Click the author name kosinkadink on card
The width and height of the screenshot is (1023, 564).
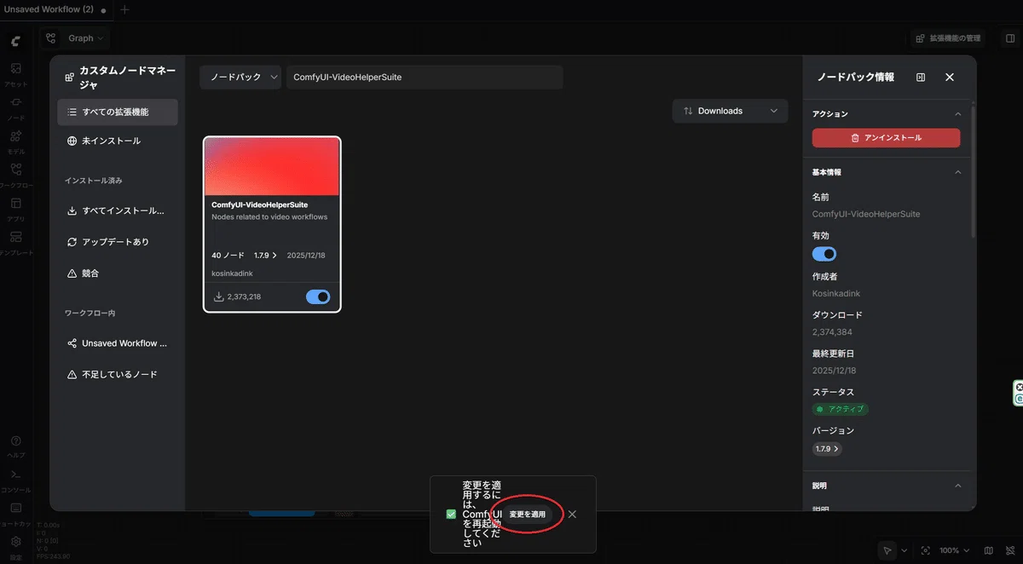click(232, 273)
